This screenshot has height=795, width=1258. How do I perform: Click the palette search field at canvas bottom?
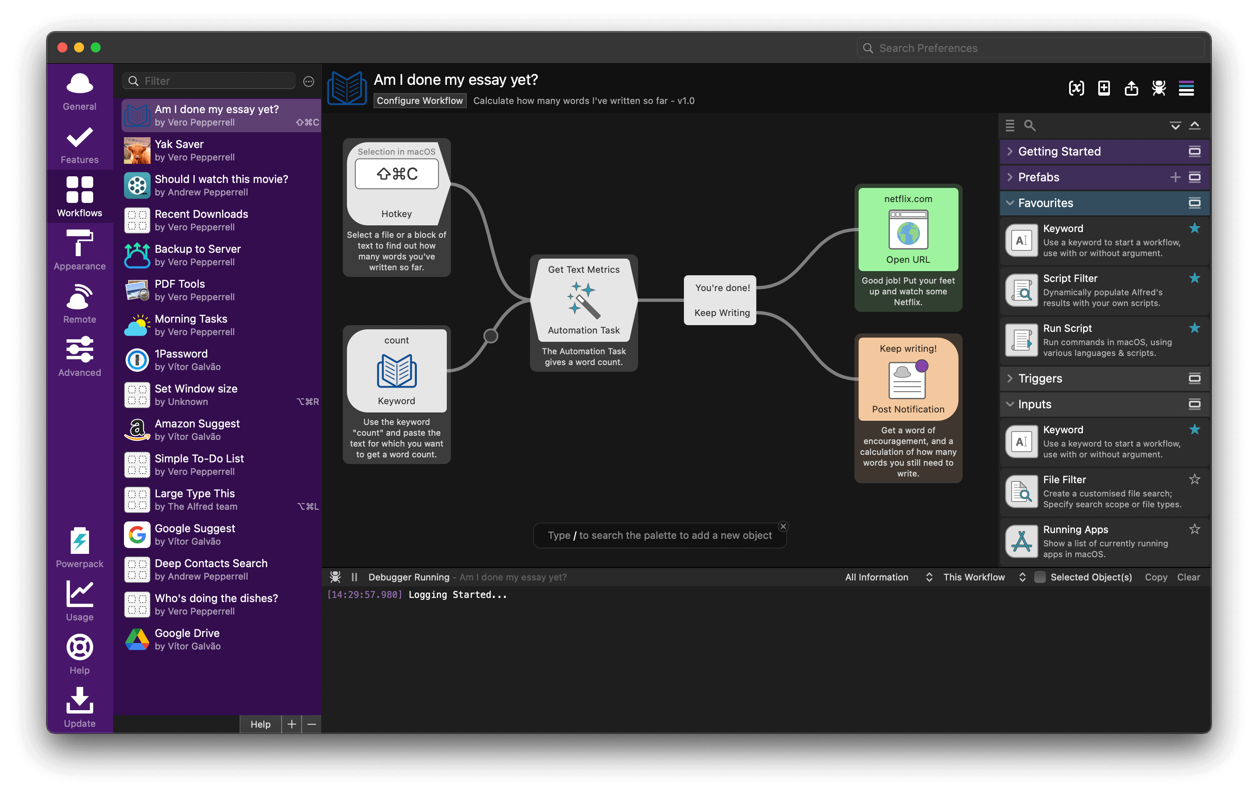pyautogui.click(x=659, y=535)
